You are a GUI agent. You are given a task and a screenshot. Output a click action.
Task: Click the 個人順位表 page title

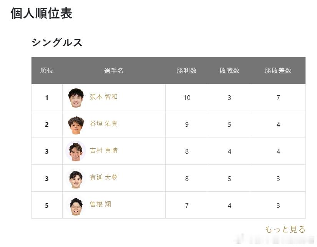pyautogui.click(x=41, y=13)
